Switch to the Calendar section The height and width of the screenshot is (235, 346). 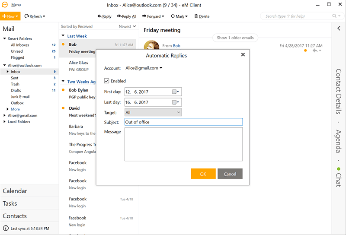(x=29, y=191)
